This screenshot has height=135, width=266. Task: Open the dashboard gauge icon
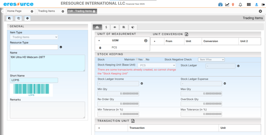pyautogui.click(x=221, y=4)
